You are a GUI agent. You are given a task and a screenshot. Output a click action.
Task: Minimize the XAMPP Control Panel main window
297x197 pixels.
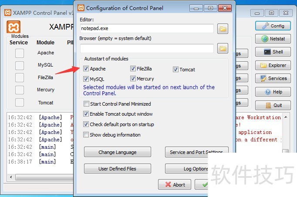(x=257, y=13)
